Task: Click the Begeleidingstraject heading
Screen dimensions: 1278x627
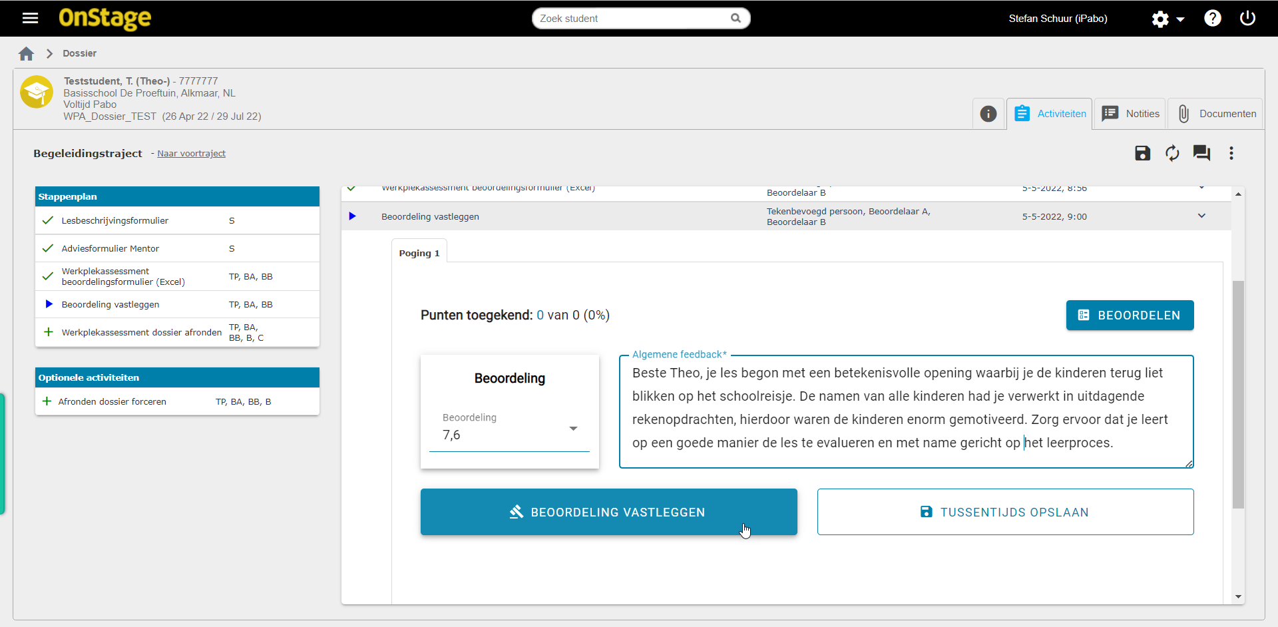Action: click(x=88, y=153)
